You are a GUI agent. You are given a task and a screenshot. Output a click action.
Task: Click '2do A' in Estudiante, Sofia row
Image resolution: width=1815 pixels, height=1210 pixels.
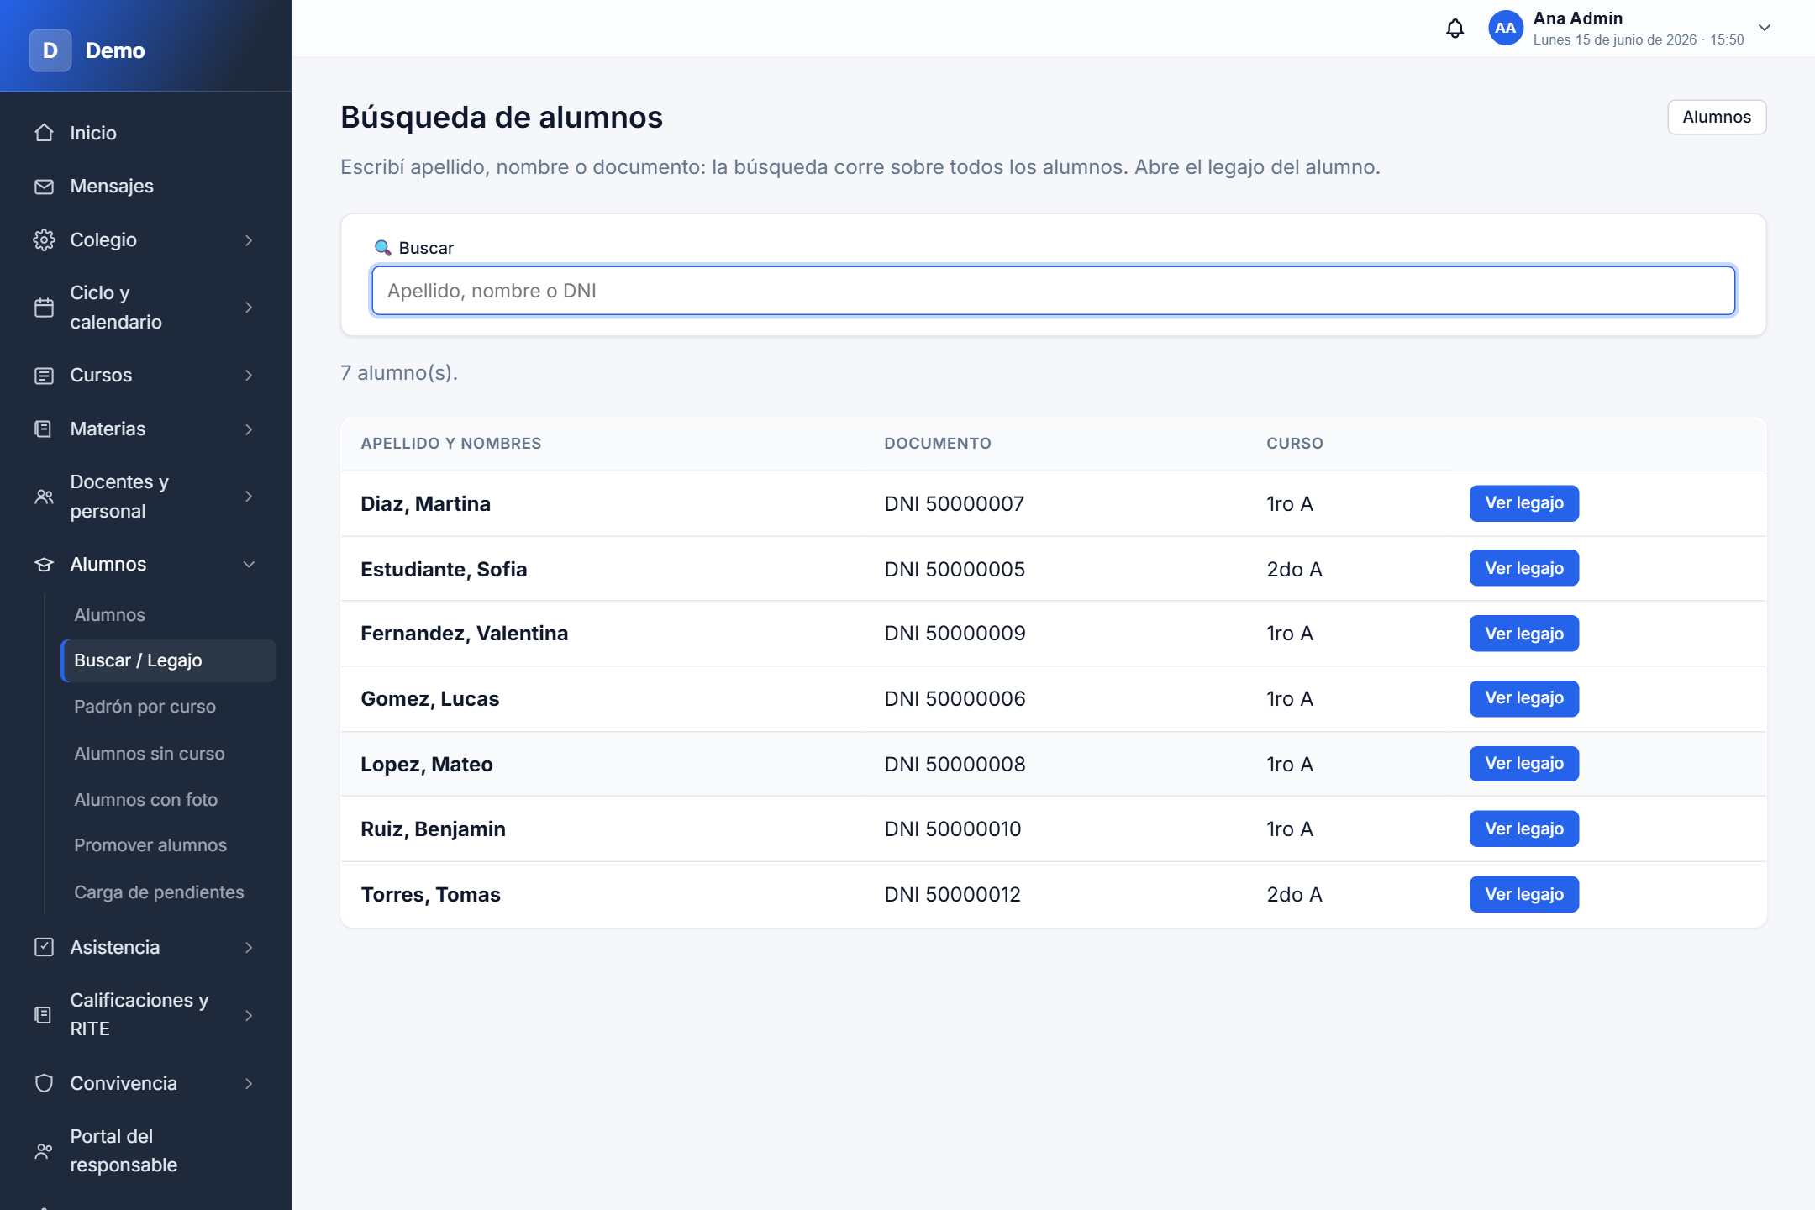pyautogui.click(x=1294, y=570)
